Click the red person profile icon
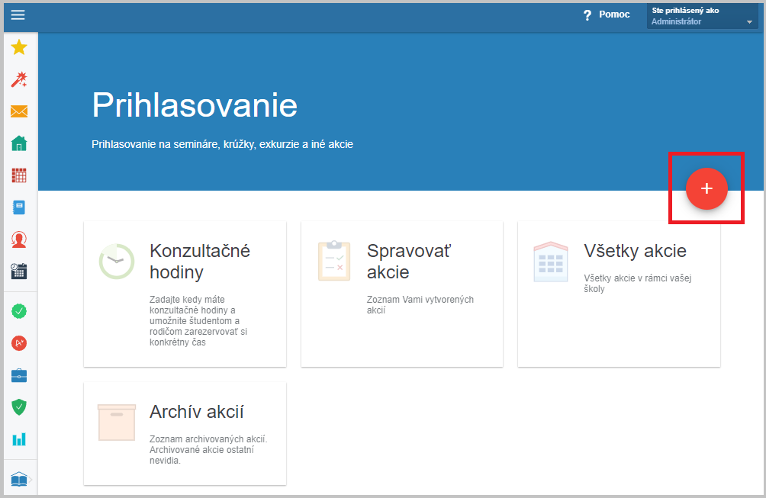 [x=19, y=239]
